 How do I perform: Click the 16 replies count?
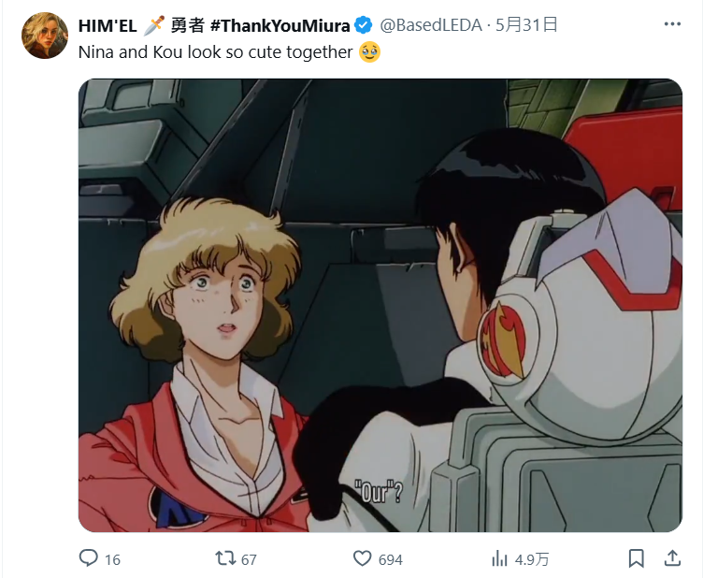click(x=112, y=559)
